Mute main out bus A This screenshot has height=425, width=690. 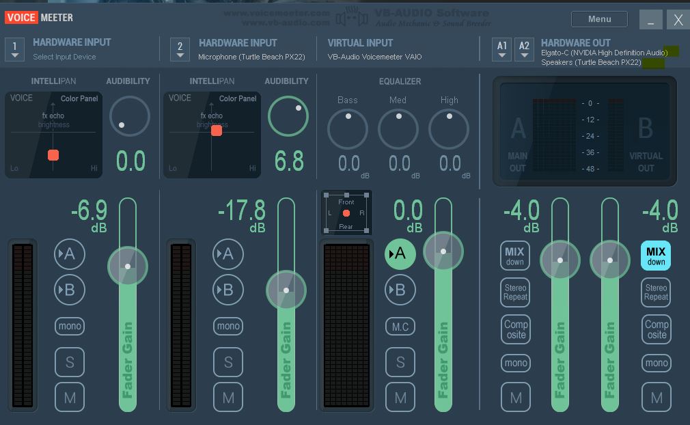(516, 397)
